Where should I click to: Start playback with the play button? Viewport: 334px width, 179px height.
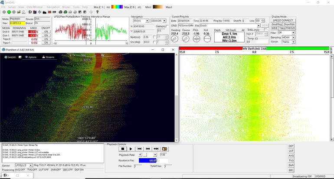pos(131,149)
